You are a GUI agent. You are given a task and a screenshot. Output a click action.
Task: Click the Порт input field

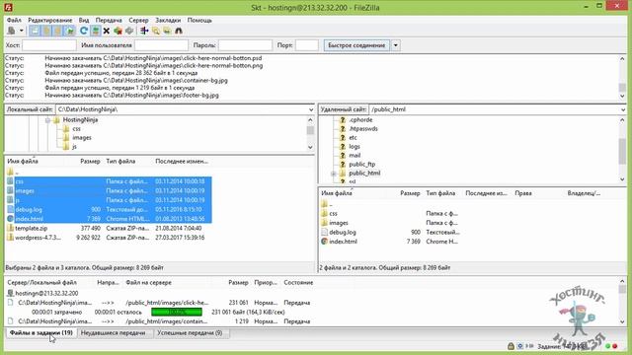point(307,45)
